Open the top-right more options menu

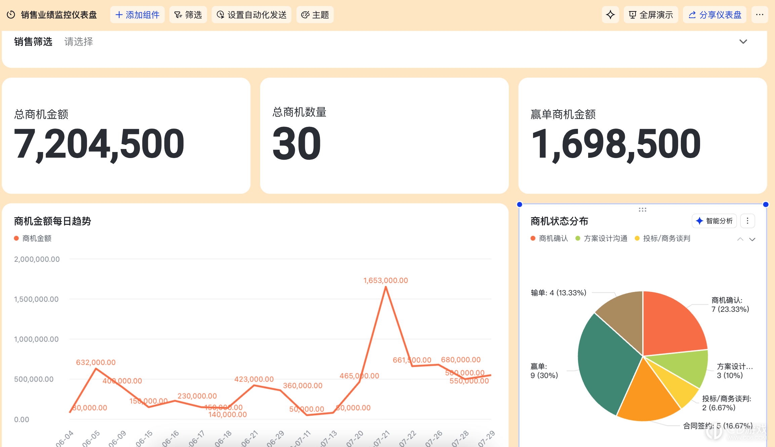760,15
